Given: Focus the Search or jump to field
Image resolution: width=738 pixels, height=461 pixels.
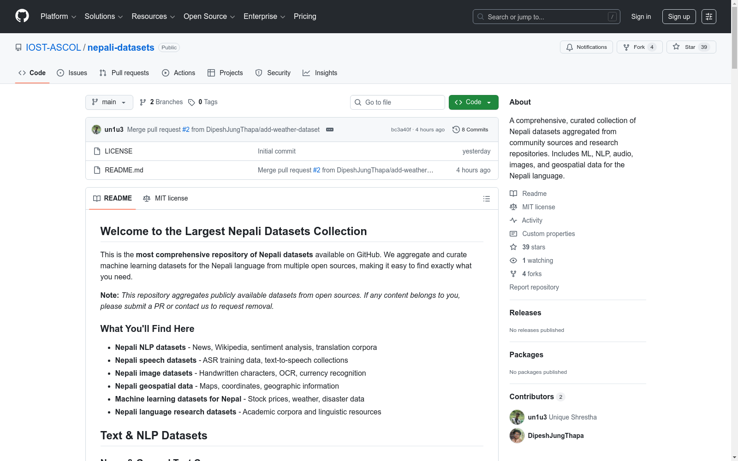Looking at the screenshot, I should pos(547,17).
